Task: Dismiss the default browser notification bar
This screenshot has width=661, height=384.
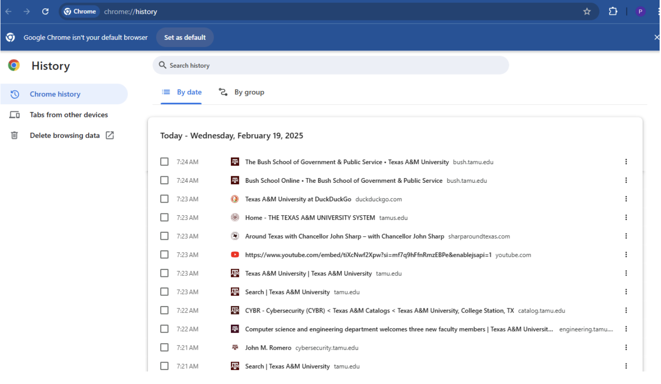Action: click(656, 38)
